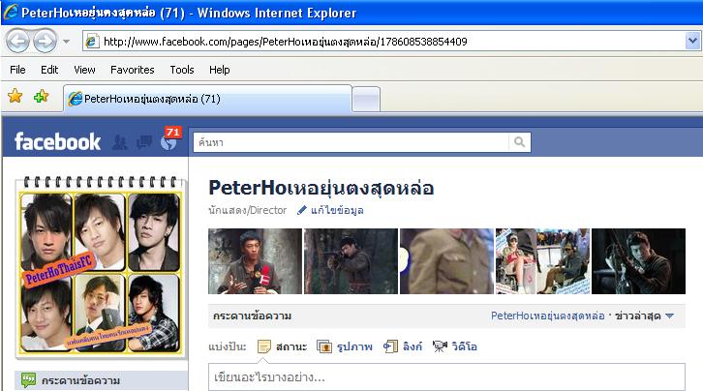The width and height of the screenshot is (703, 391).
Task: Expand the address bar history dropdown
Action: point(692,42)
